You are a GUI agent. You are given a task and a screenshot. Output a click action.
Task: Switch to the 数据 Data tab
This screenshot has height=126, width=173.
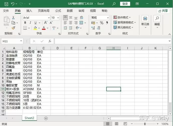(70, 11)
